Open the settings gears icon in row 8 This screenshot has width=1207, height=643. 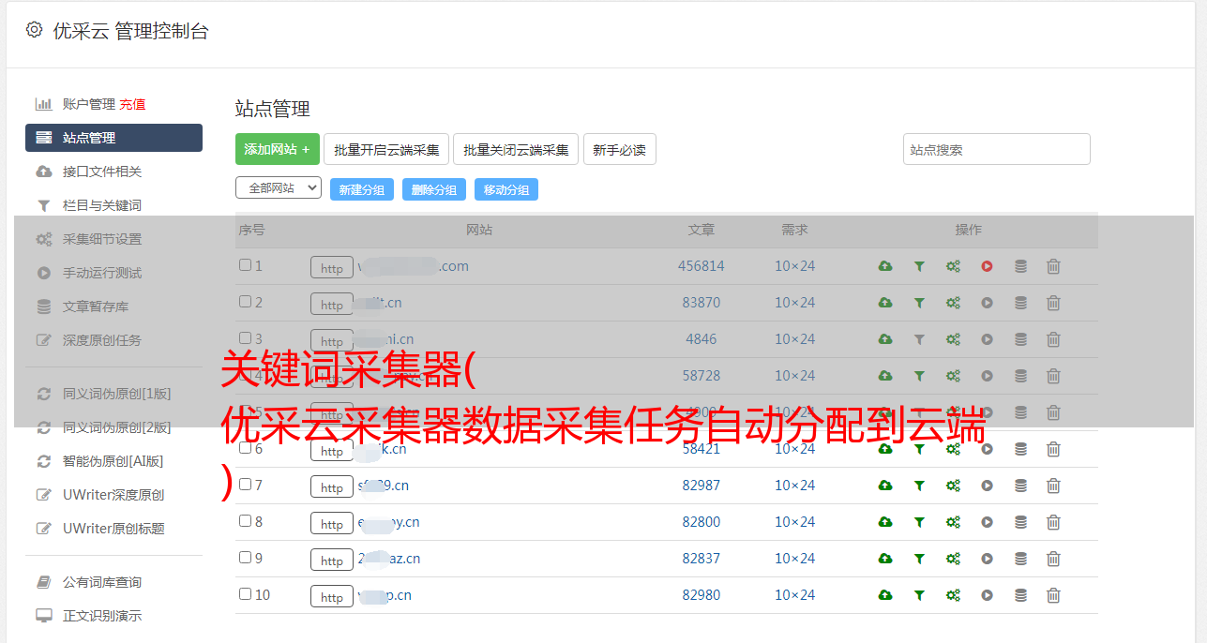click(x=953, y=522)
